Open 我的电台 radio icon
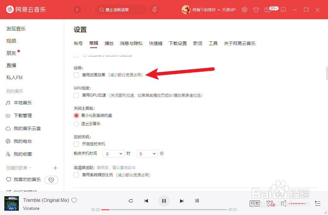The width and height of the screenshot is (328, 215). (x=8, y=142)
